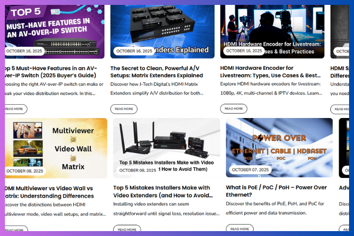Open the HDMI Hardware Encoder livestream thumbnail
The image size is (354, 236).
pos(272,27)
